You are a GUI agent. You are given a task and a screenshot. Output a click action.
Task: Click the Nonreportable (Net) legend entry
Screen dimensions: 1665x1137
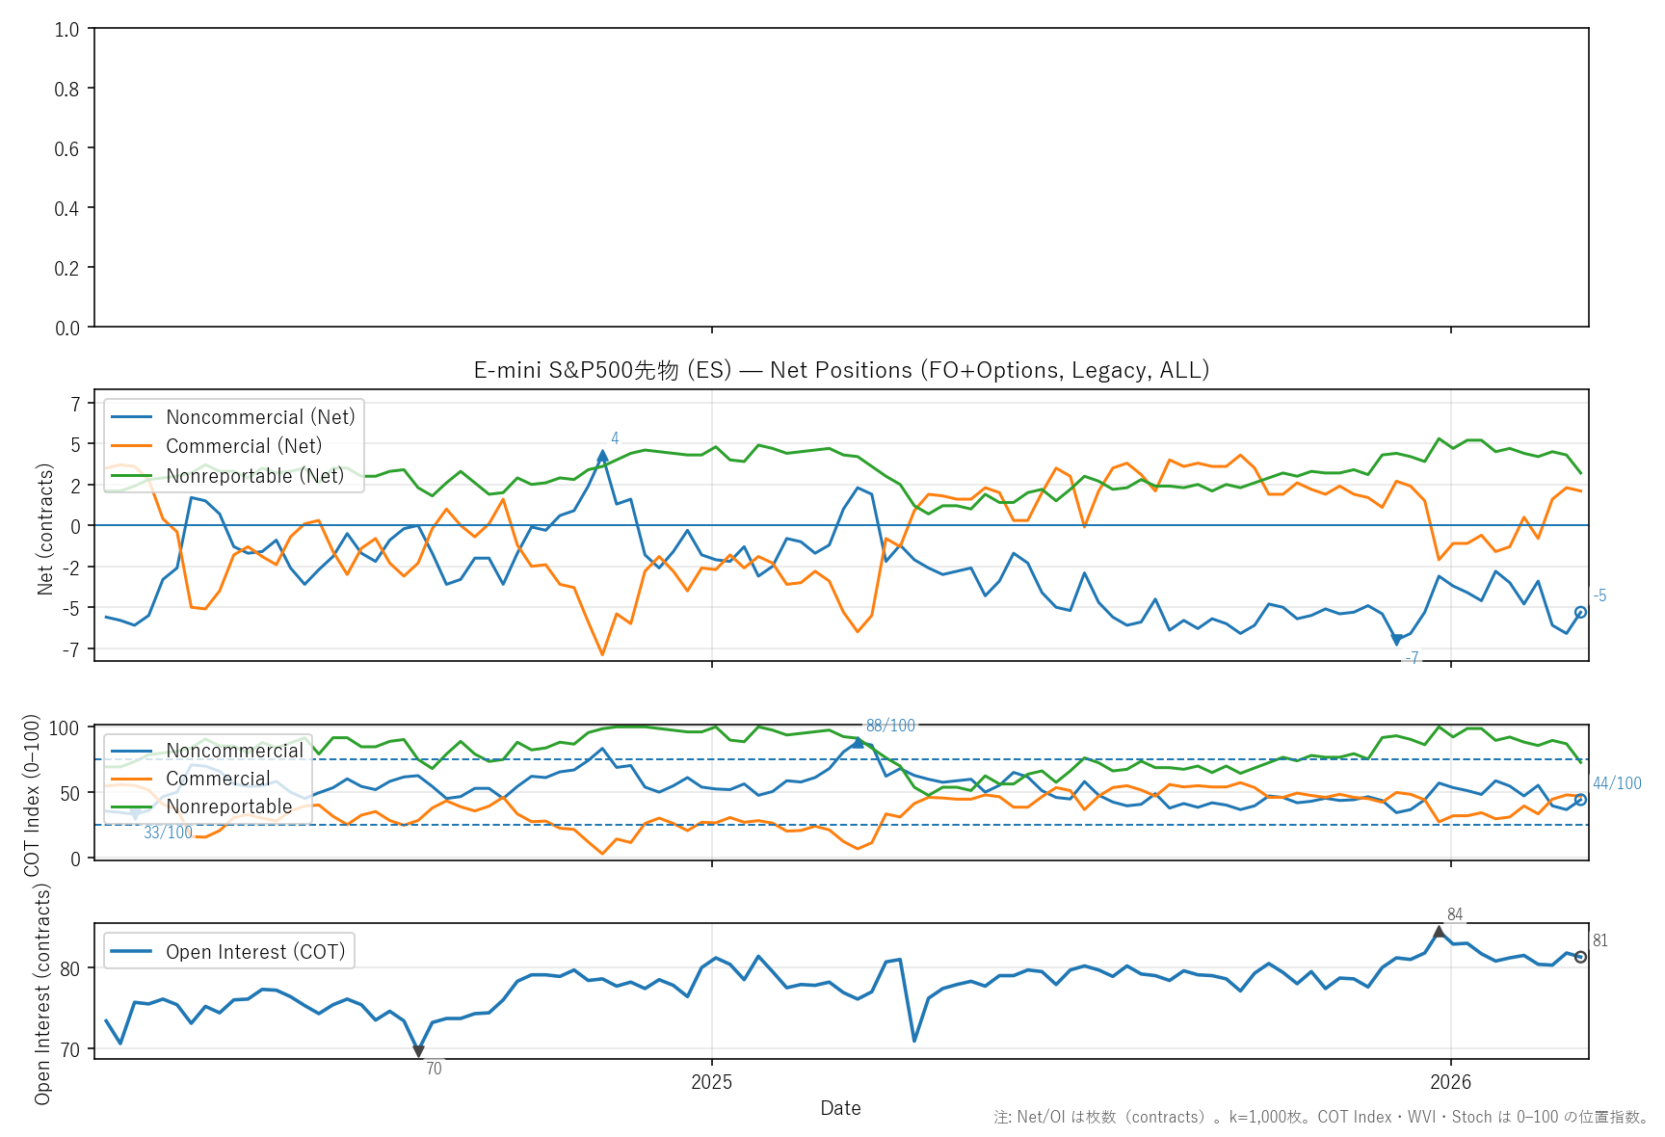tap(254, 476)
